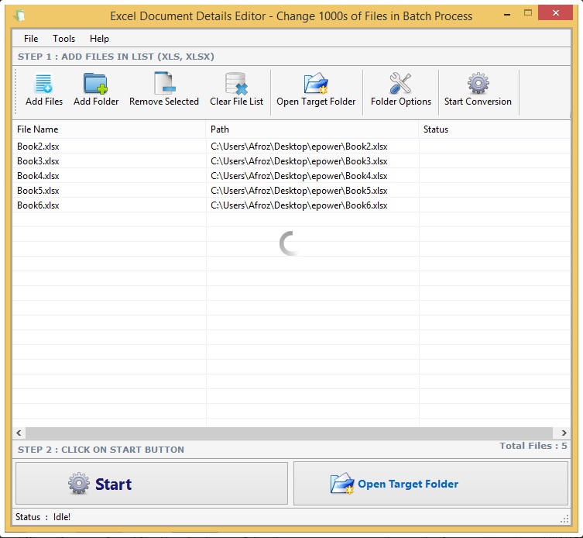
Task: Click the Add Folder icon
Action: point(96,84)
